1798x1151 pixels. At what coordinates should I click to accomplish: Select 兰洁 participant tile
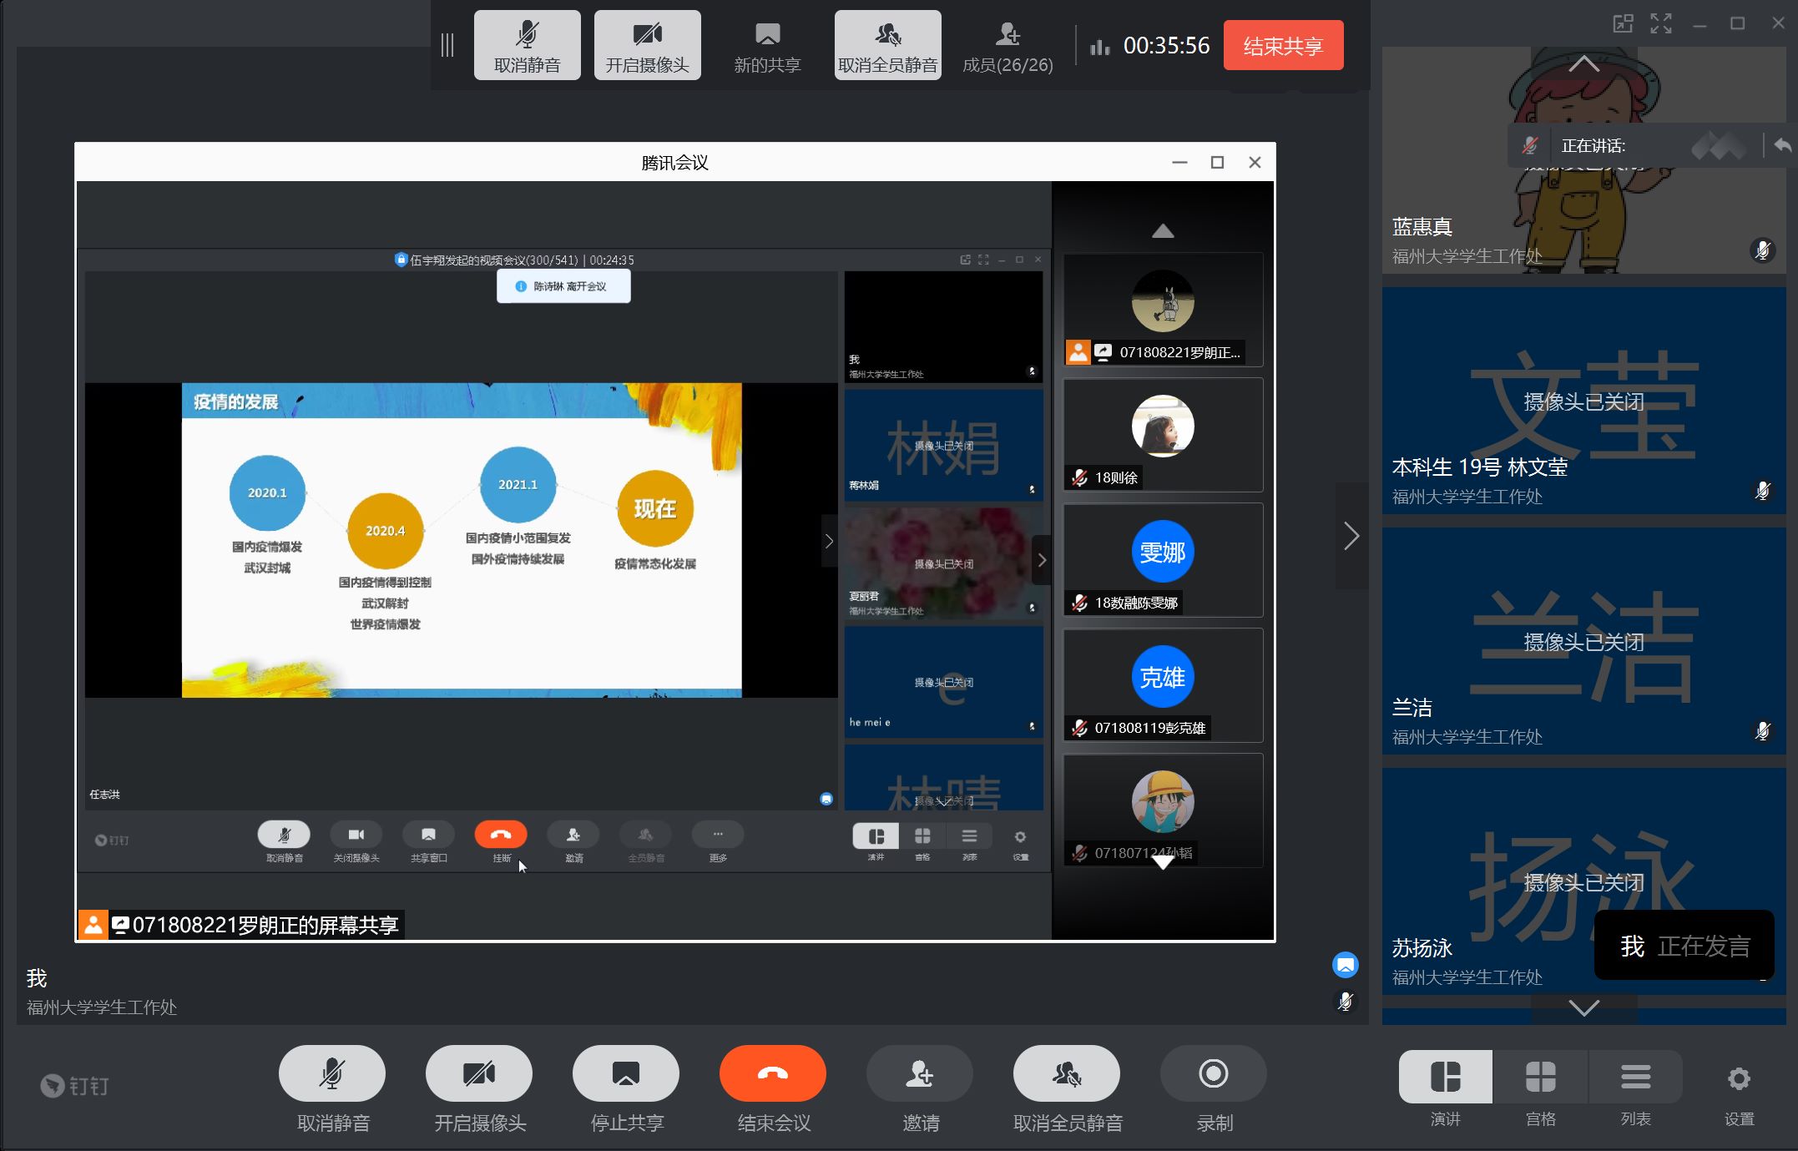(x=1583, y=641)
